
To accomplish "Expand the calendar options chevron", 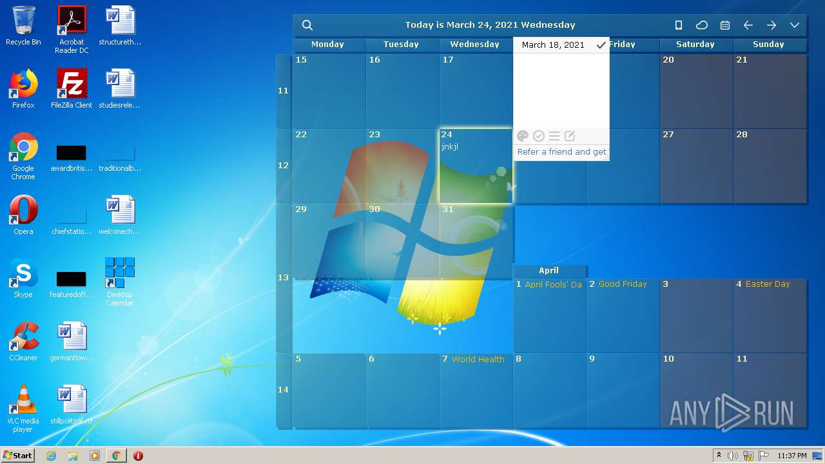I will [x=795, y=25].
